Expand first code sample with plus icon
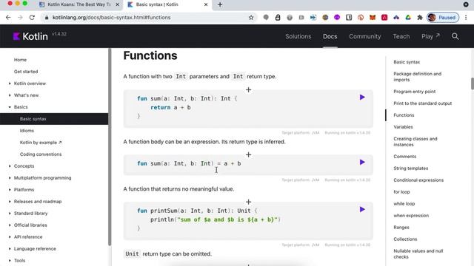 (x=249, y=89)
